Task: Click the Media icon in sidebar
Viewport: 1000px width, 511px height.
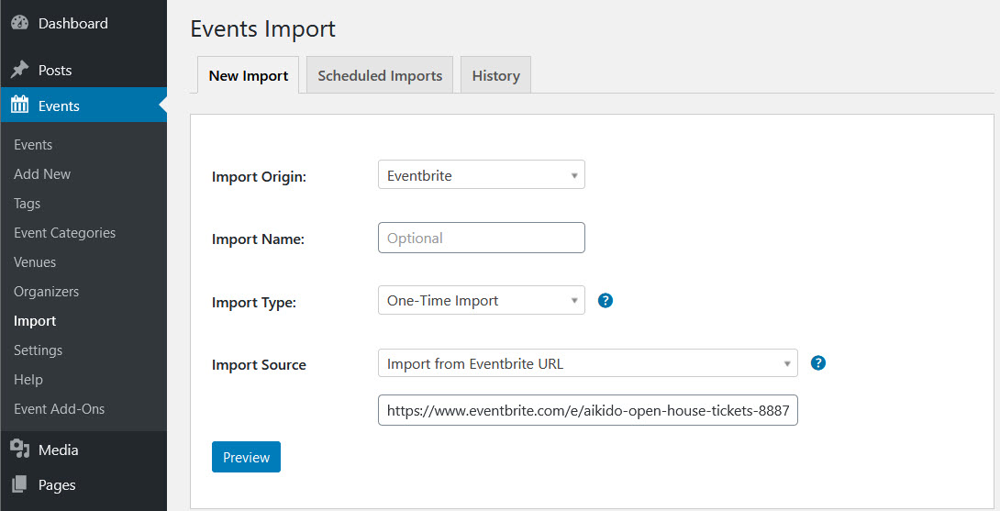Action: [19, 450]
